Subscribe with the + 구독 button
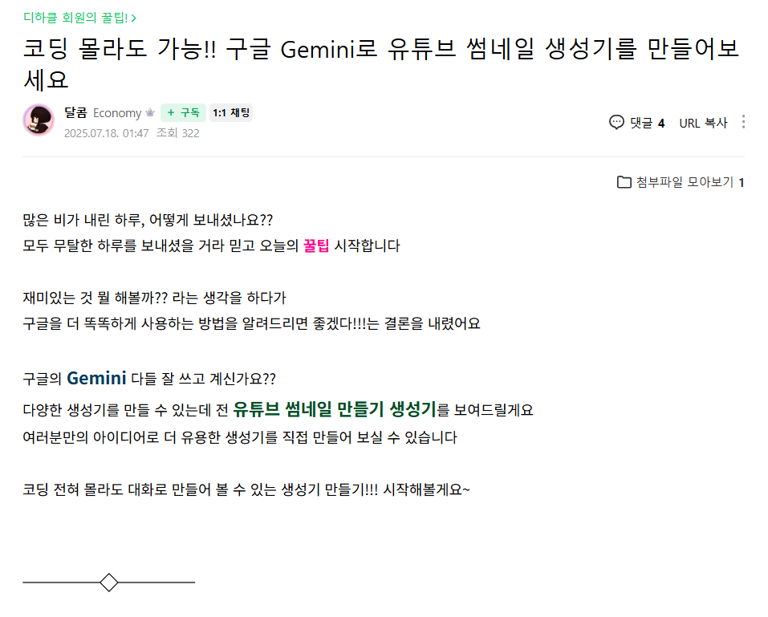The width and height of the screenshot is (768, 617). pyautogui.click(x=183, y=112)
